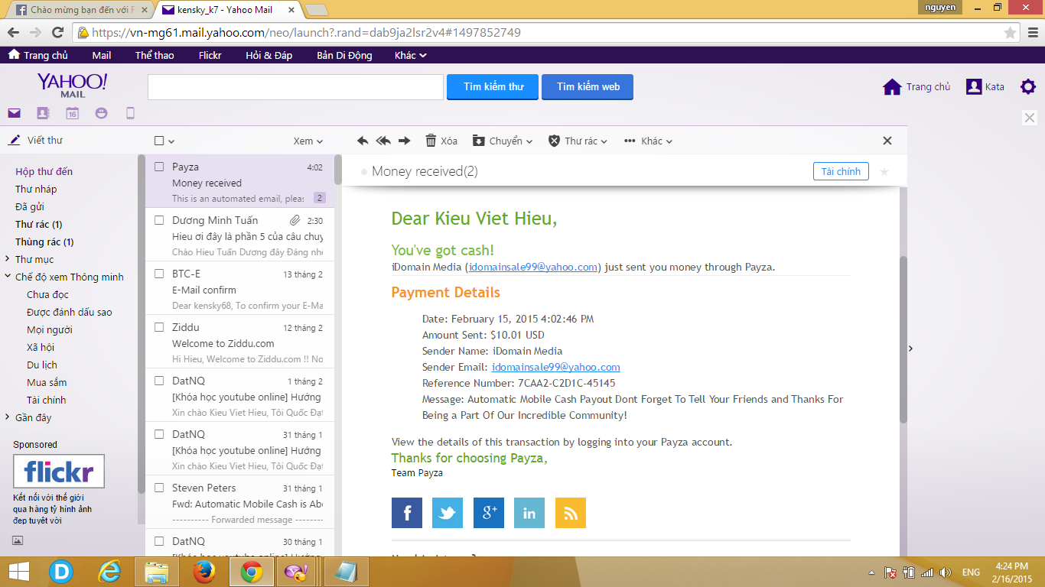Click the settings gear icon
Viewport: 1045px width, 587px height.
pos(1028,86)
